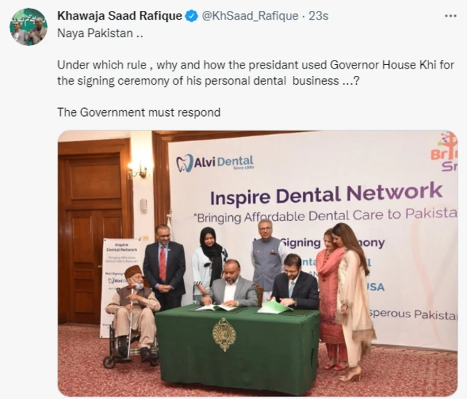Open Khawaja Saad Rafique's profile avatar
The width and height of the screenshot is (467, 399).
(x=28, y=27)
